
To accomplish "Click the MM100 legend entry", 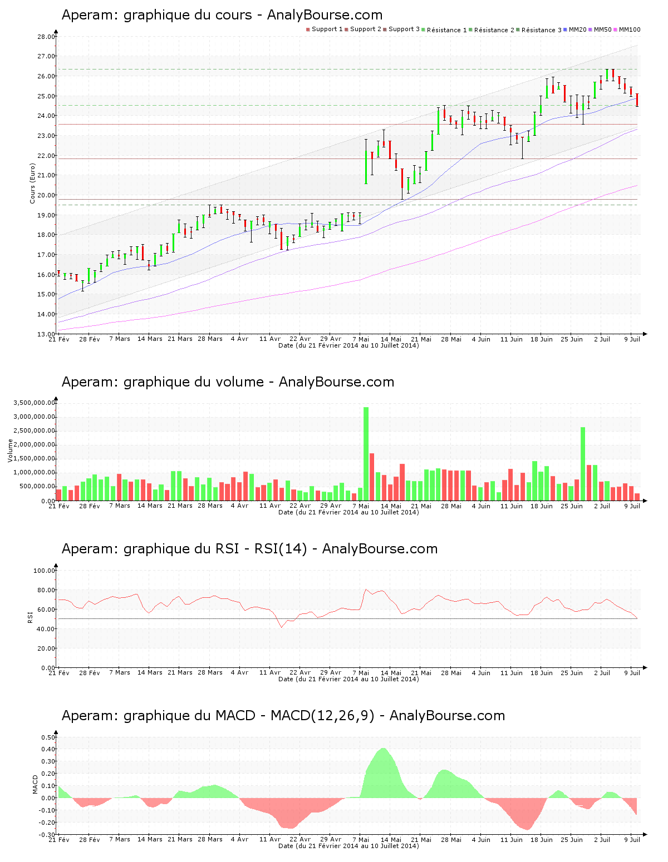I will click(x=627, y=29).
